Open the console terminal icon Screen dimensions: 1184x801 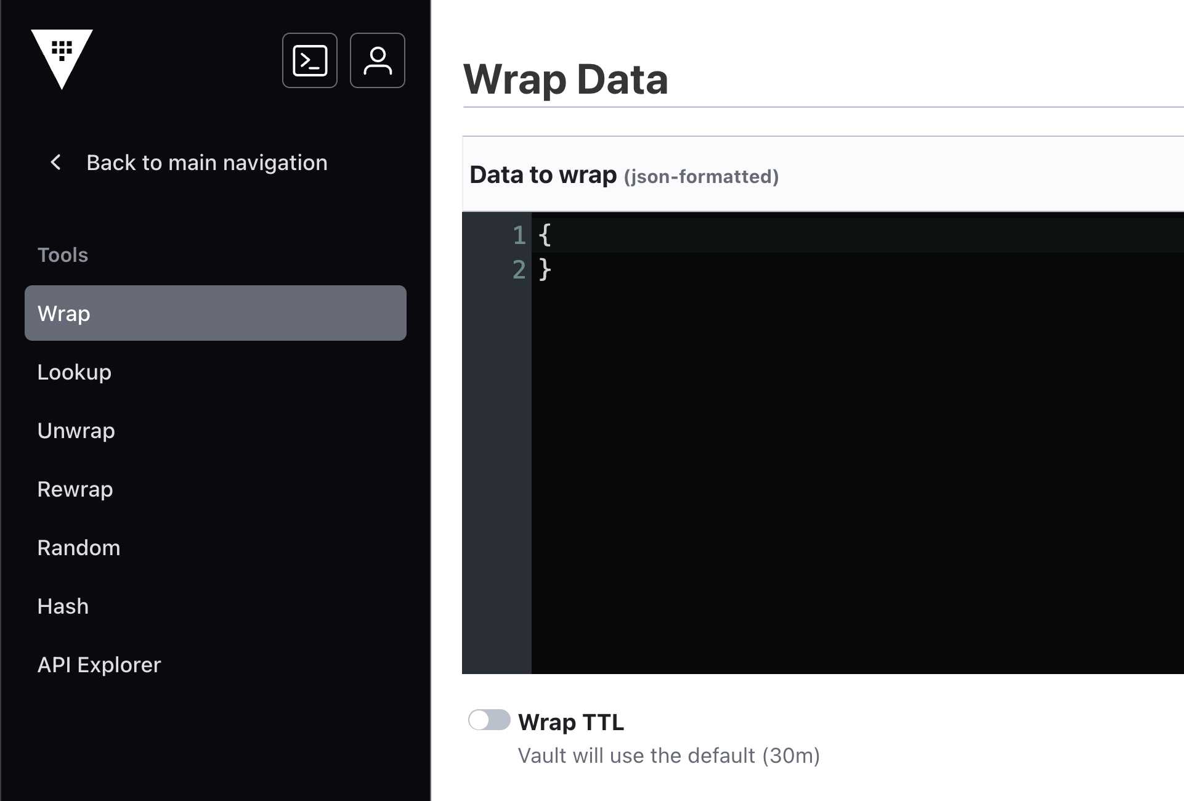[x=310, y=60]
